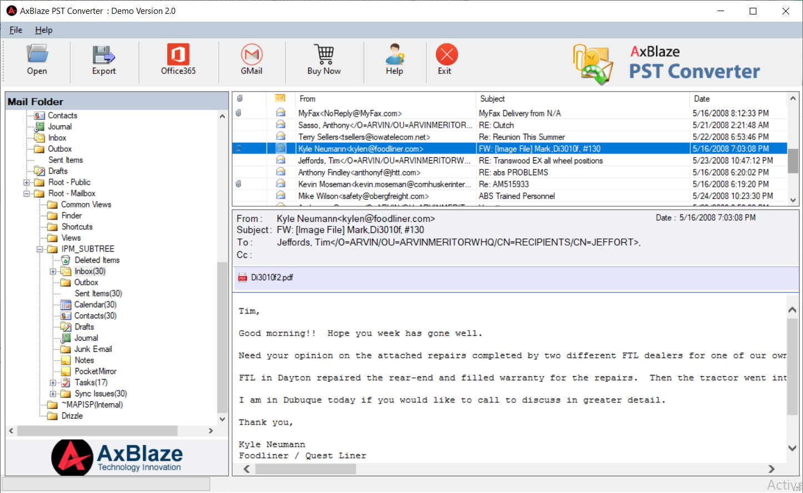
Task: Sort emails by the Subject column
Action: (x=583, y=99)
